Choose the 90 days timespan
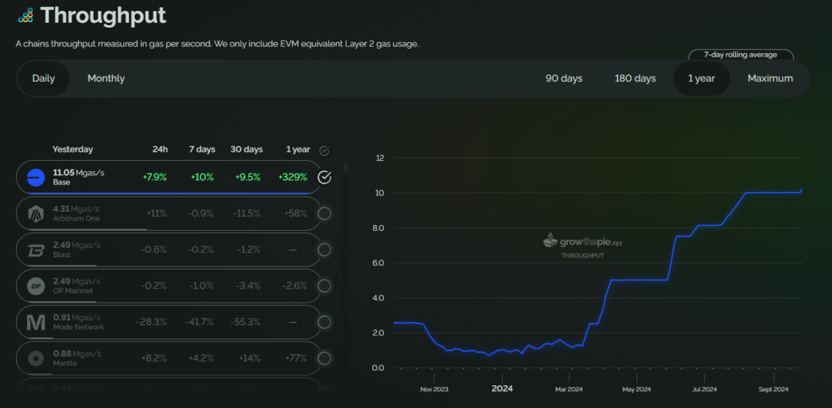Screen dimensions: 832x408 [x=564, y=78]
